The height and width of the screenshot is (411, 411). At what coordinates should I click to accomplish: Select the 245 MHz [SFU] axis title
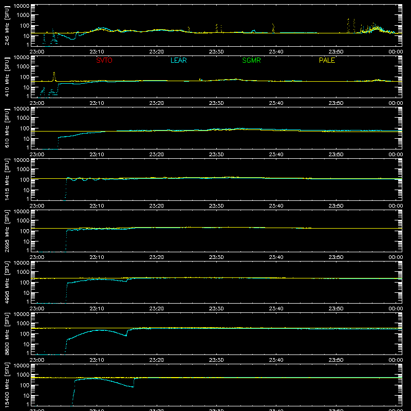(x=7, y=25)
